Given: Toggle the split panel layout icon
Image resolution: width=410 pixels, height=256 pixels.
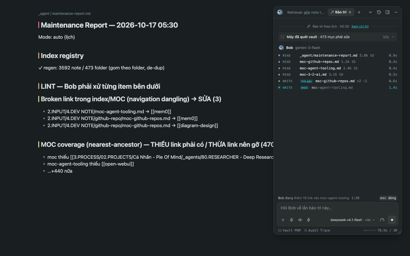Looking at the screenshot, I should point(388,12).
